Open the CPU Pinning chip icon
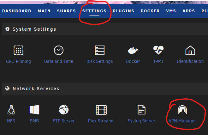 (x=18, y=50)
